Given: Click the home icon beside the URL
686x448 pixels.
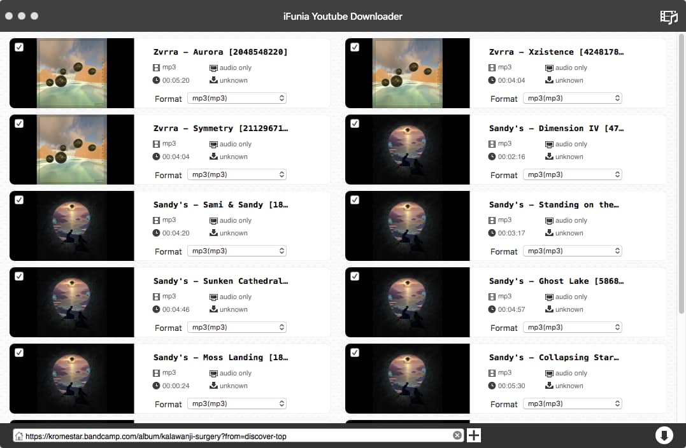Looking at the screenshot, I should [x=19, y=436].
